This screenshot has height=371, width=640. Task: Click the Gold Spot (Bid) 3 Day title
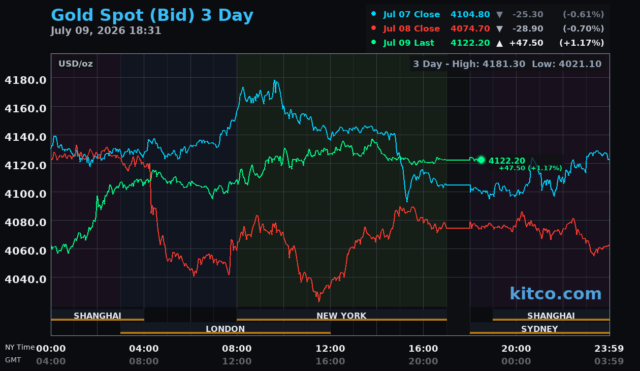point(152,15)
